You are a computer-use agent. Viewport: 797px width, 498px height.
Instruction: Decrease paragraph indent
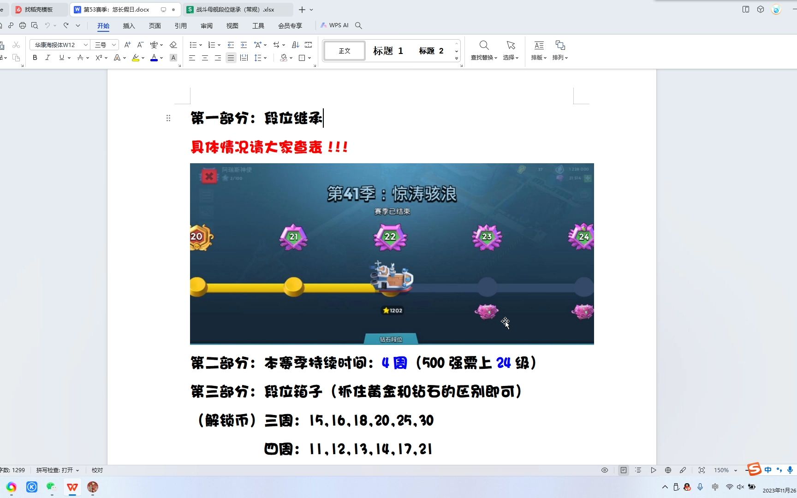pyautogui.click(x=231, y=45)
